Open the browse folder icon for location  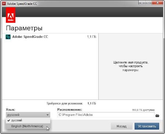click(x=157, y=115)
